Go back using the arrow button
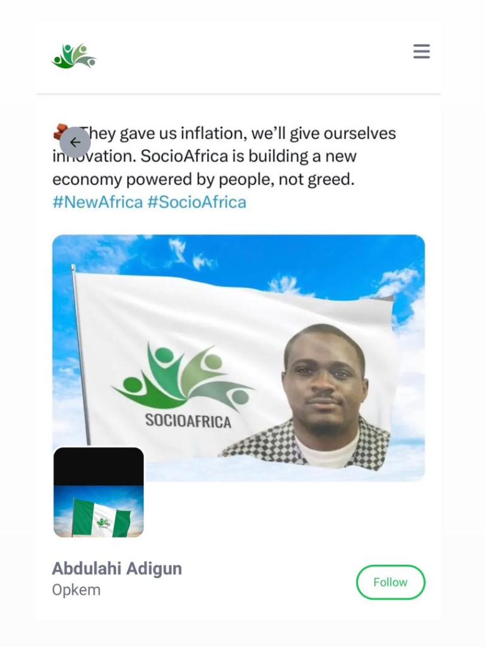Screen dimensions: 485x647 coord(75,142)
